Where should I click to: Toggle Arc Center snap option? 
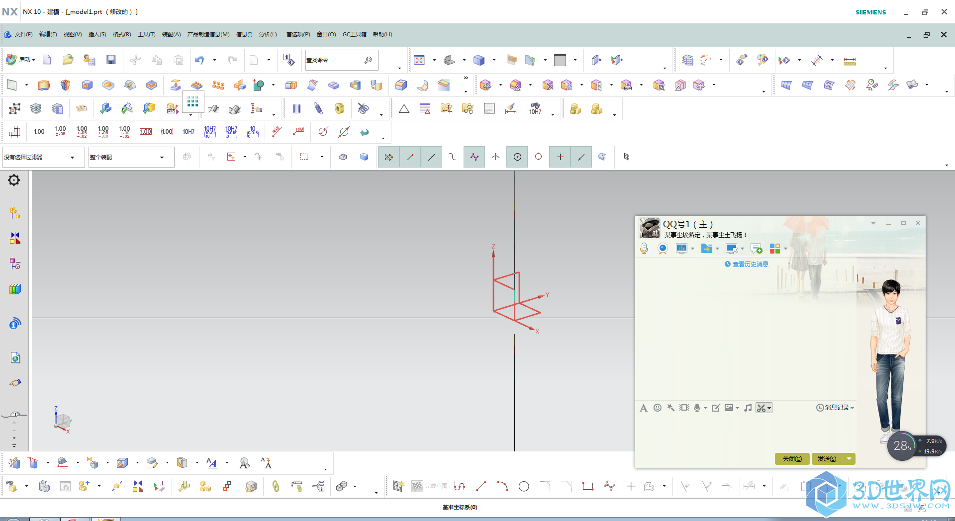(517, 157)
